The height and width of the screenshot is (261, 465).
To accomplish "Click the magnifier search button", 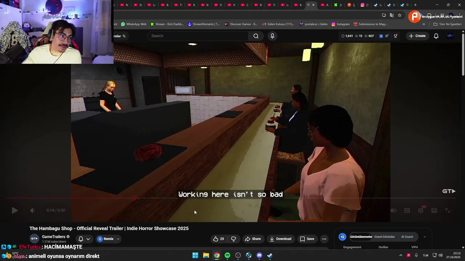I will tap(256, 36).
